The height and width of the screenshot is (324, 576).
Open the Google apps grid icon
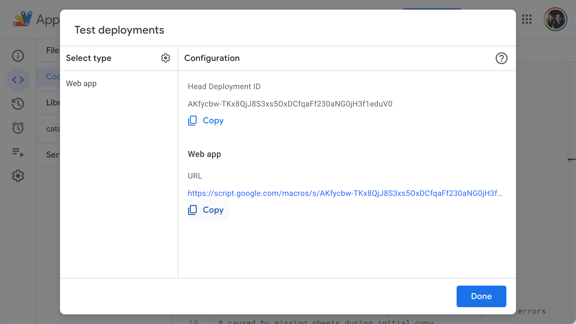(526, 19)
